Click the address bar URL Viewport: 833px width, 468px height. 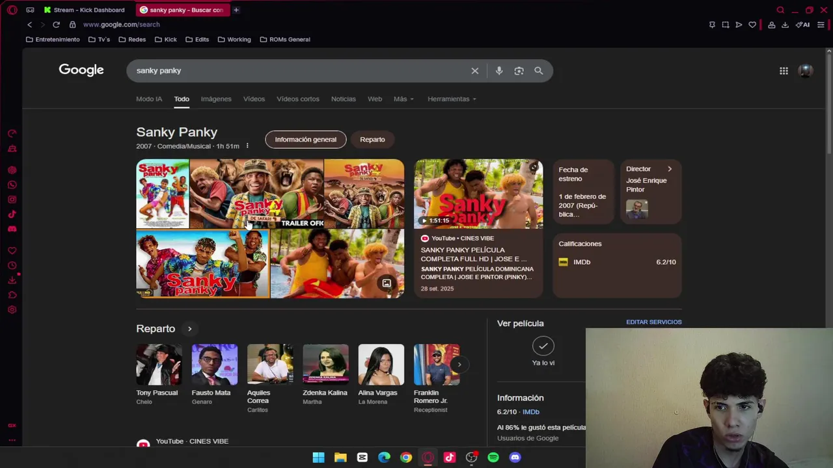click(121, 25)
